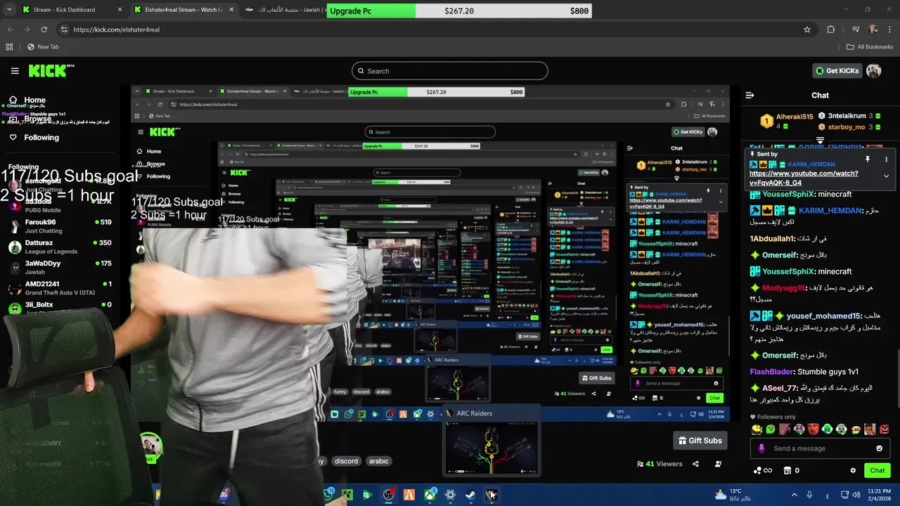Open the hamburger sidebar menu
Viewport: 900px width, 506px height.
pos(15,71)
